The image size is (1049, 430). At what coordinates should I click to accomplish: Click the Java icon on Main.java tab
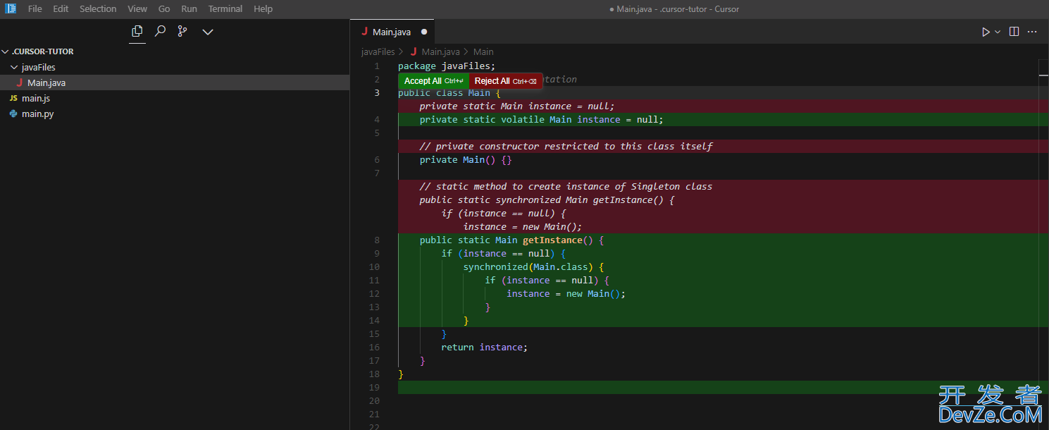point(364,32)
